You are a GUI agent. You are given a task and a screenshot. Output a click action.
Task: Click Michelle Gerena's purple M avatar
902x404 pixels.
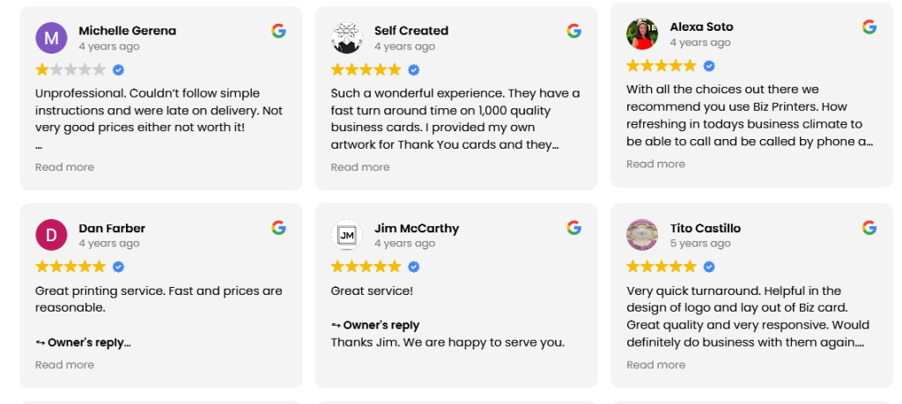pyautogui.click(x=51, y=38)
